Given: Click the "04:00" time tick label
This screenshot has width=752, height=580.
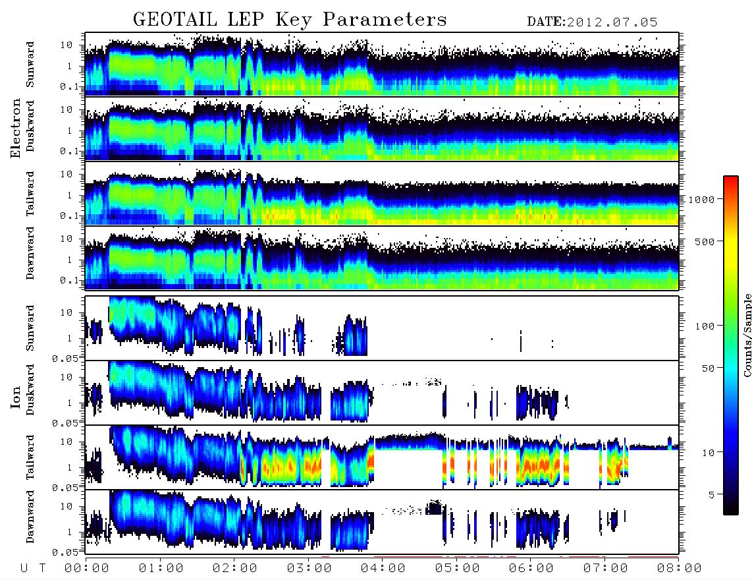Looking at the screenshot, I should [x=383, y=569].
